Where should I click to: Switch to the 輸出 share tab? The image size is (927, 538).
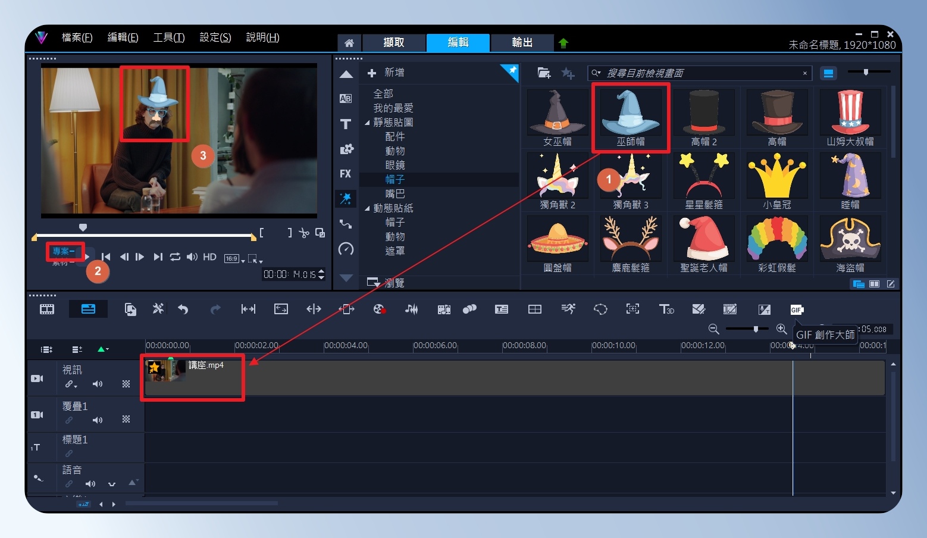pyautogui.click(x=522, y=43)
